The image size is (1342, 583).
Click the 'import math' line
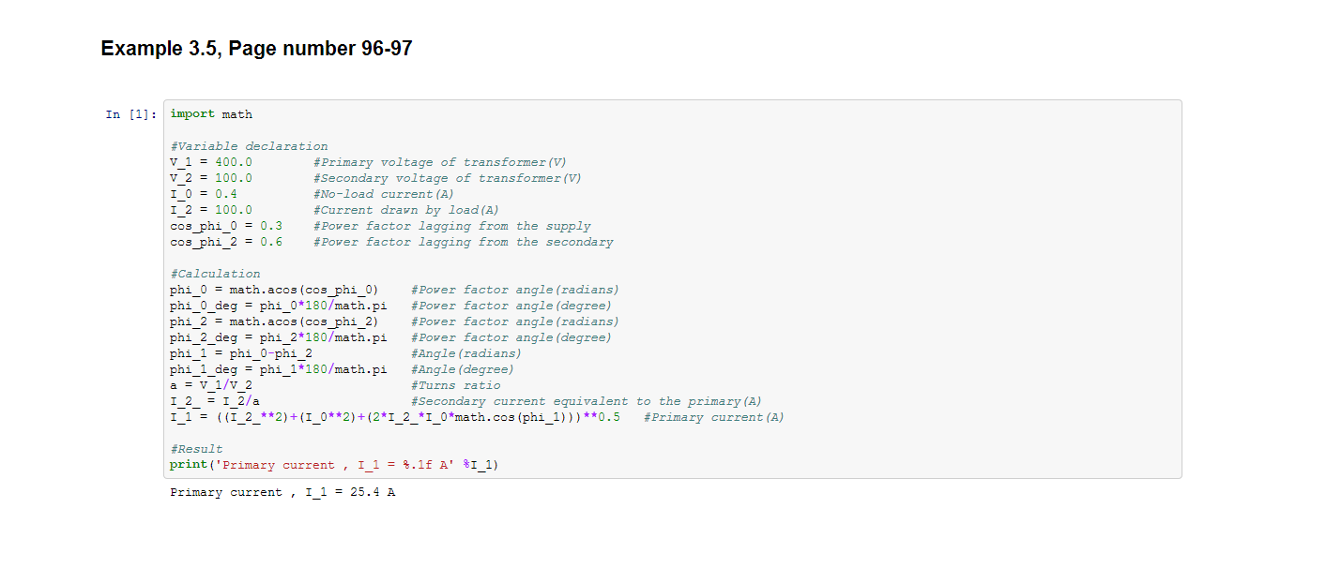click(211, 114)
